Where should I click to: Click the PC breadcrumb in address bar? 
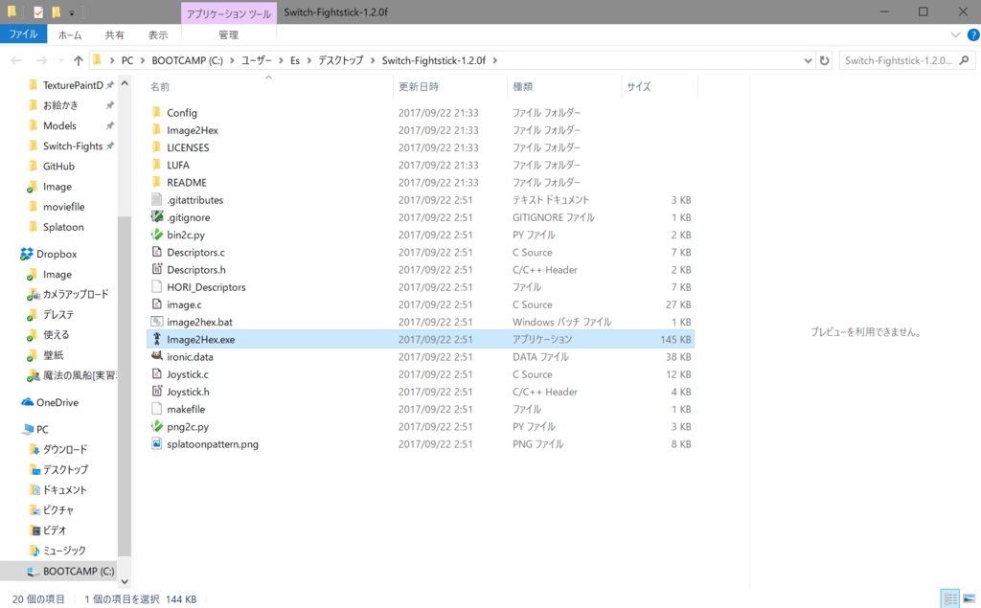click(x=127, y=60)
